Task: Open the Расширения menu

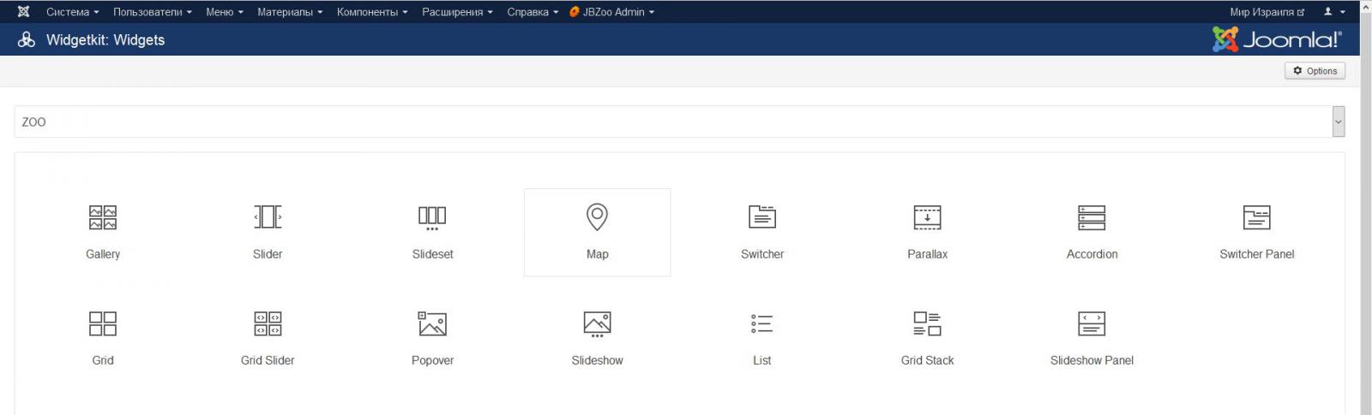Action: tap(456, 12)
